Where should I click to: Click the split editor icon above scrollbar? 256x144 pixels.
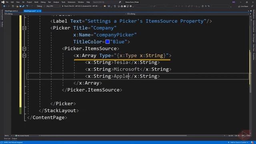pyautogui.click(x=250, y=14)
